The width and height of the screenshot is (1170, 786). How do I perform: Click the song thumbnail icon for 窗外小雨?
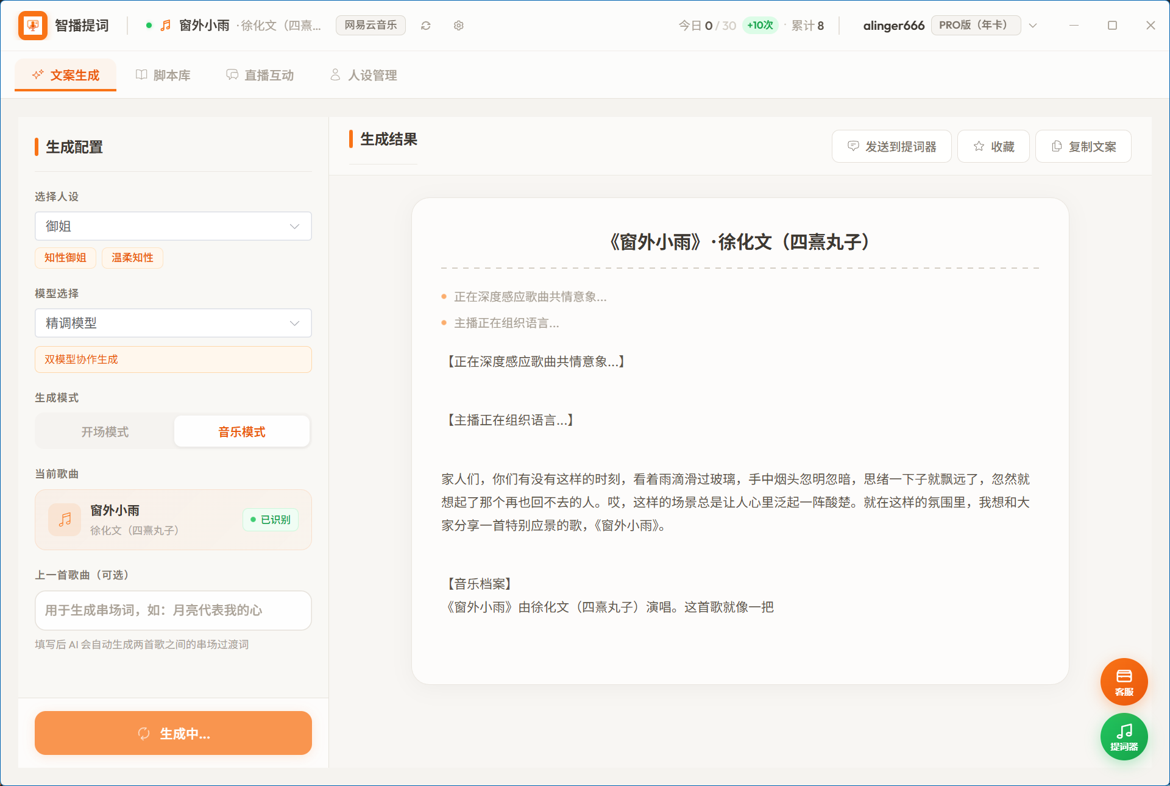65,520
